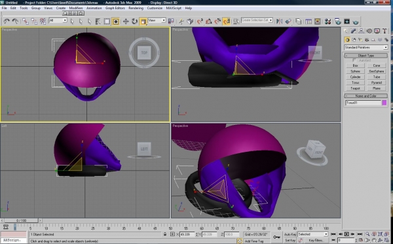This screenshot has width=393, height=244.
Task: Open the Standard Primitives dropdown
Action: [x=366, y=47]
